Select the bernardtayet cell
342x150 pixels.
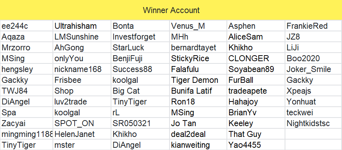coord(198,47)
